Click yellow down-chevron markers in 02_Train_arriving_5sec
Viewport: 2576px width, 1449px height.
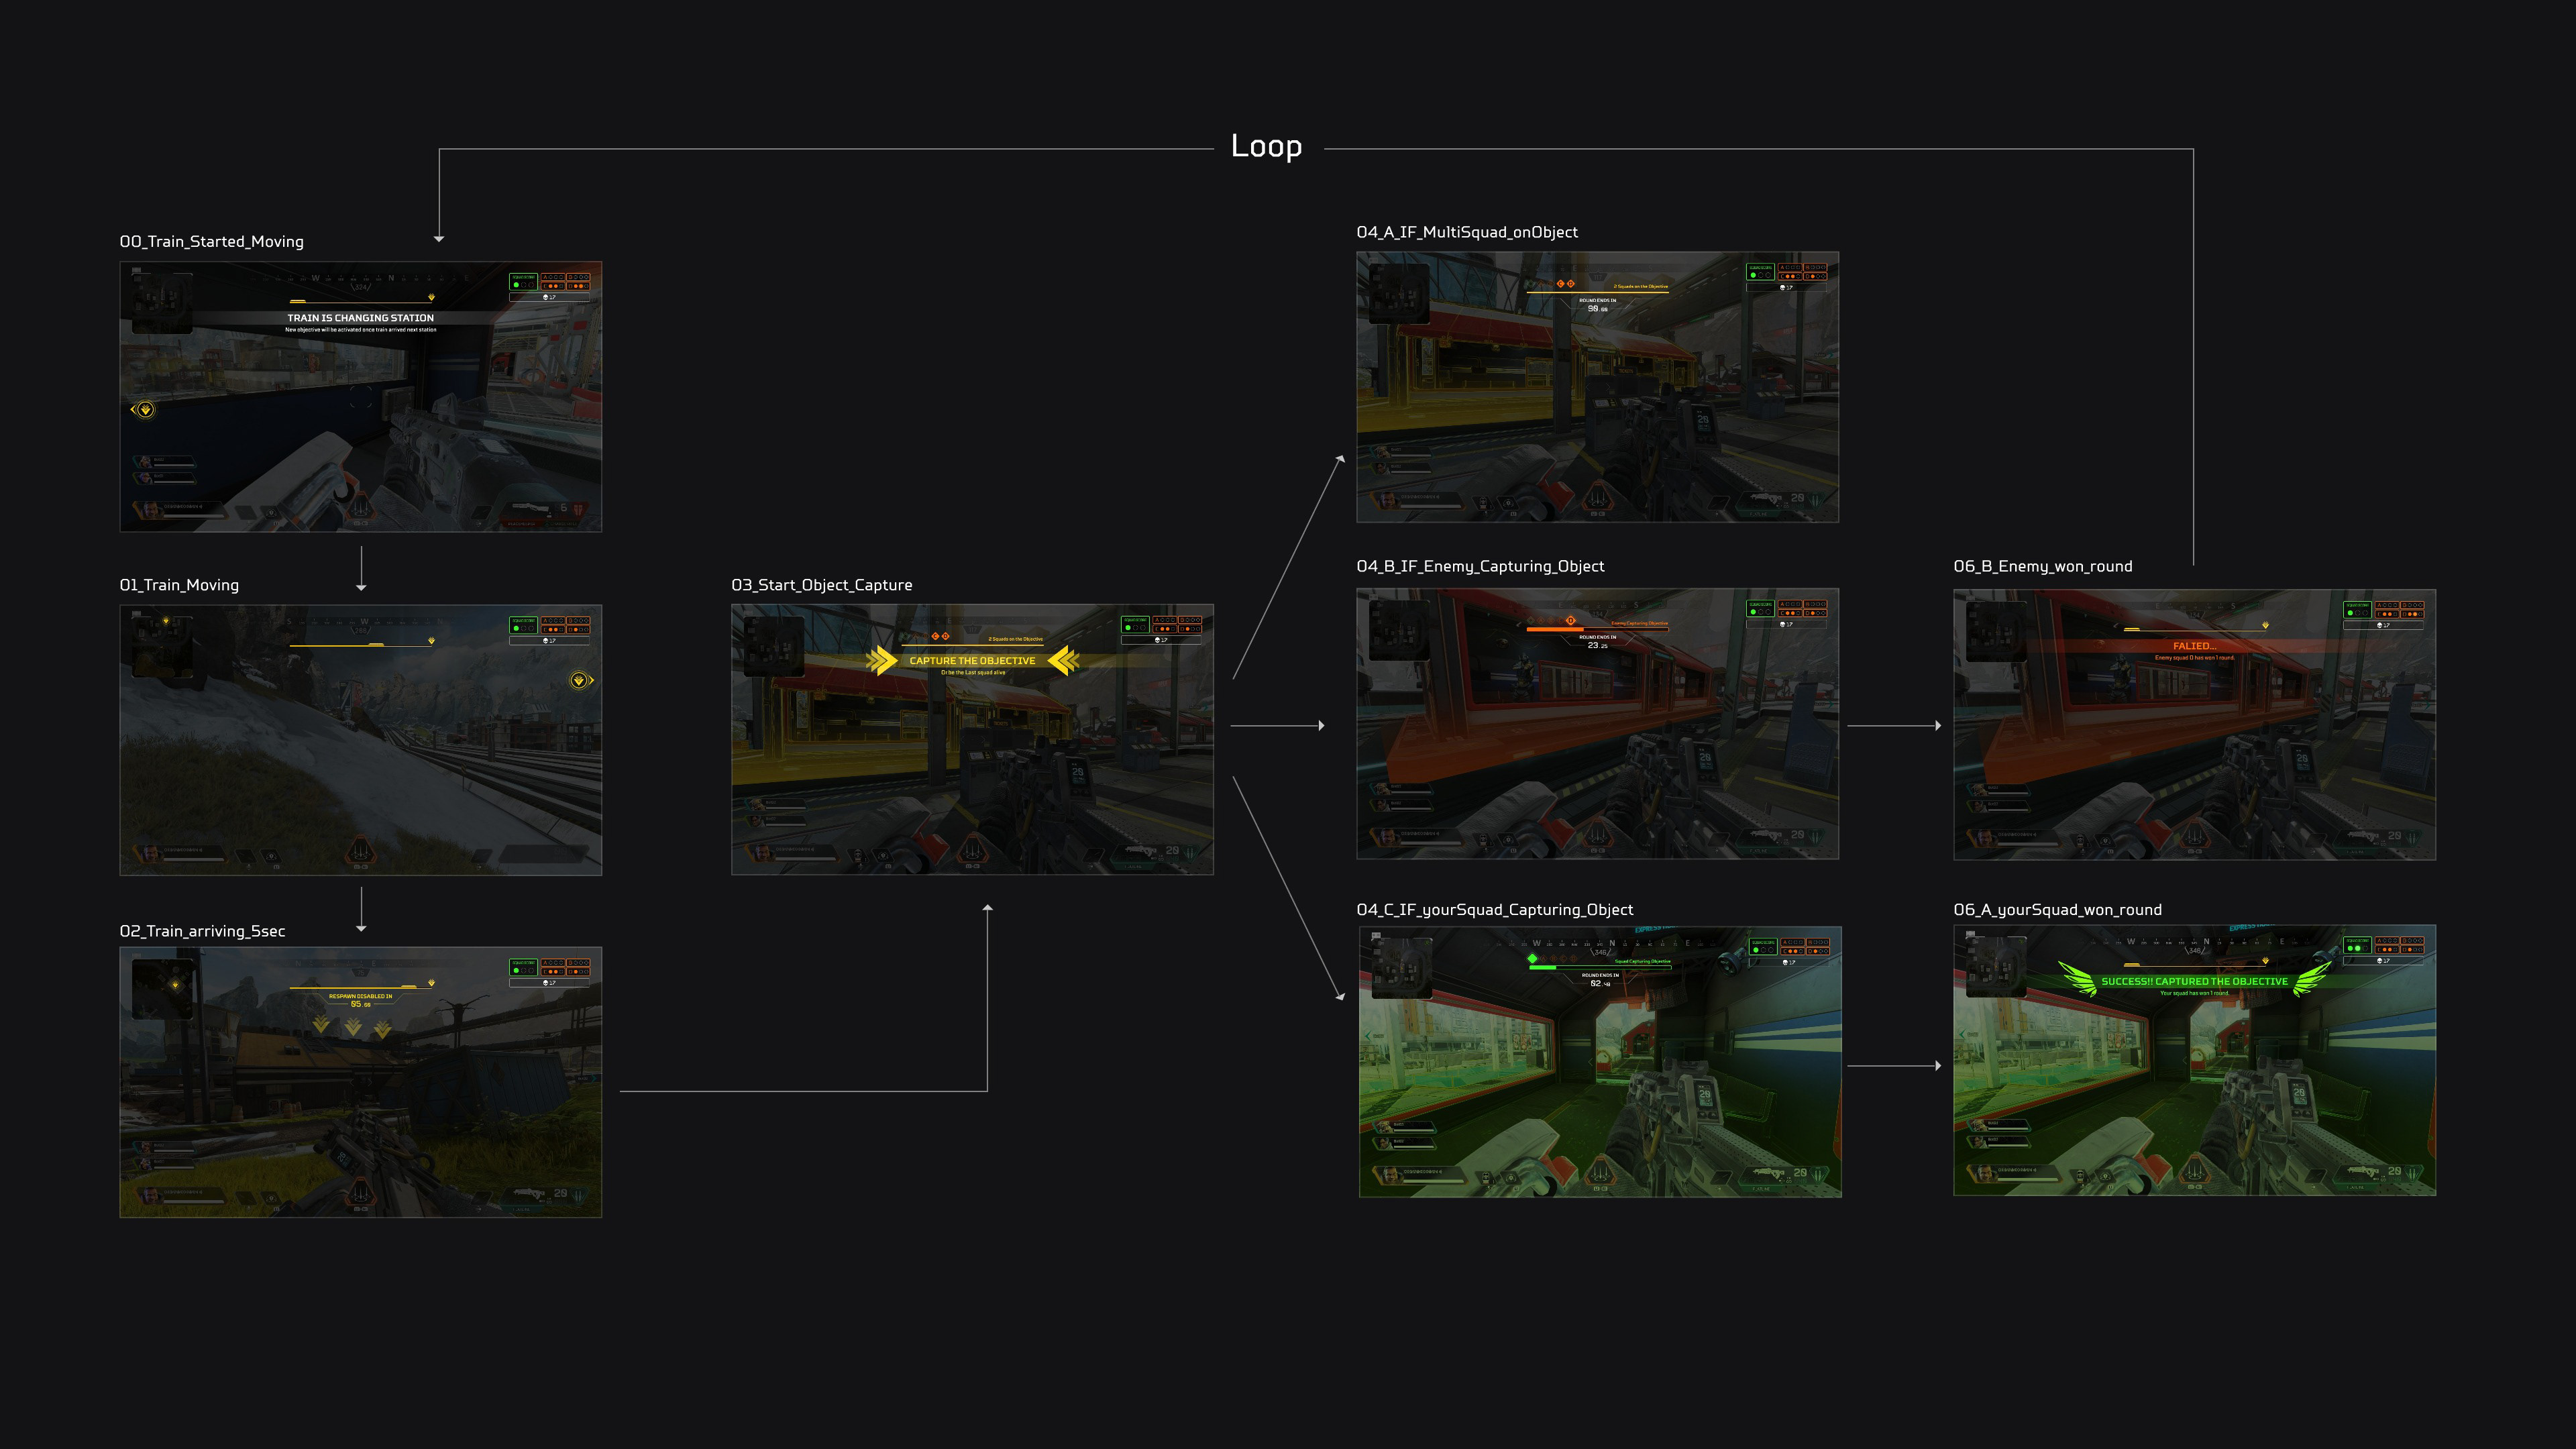click(x=352, y=1026)
